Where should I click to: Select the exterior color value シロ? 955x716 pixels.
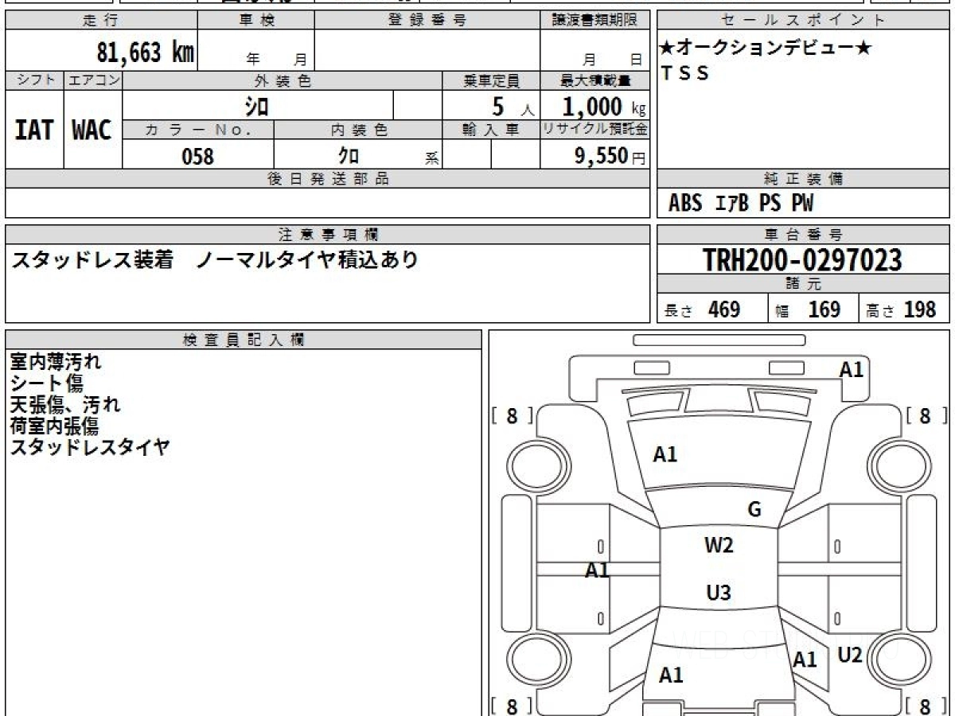pyautogui.click(x=256, y=106)
